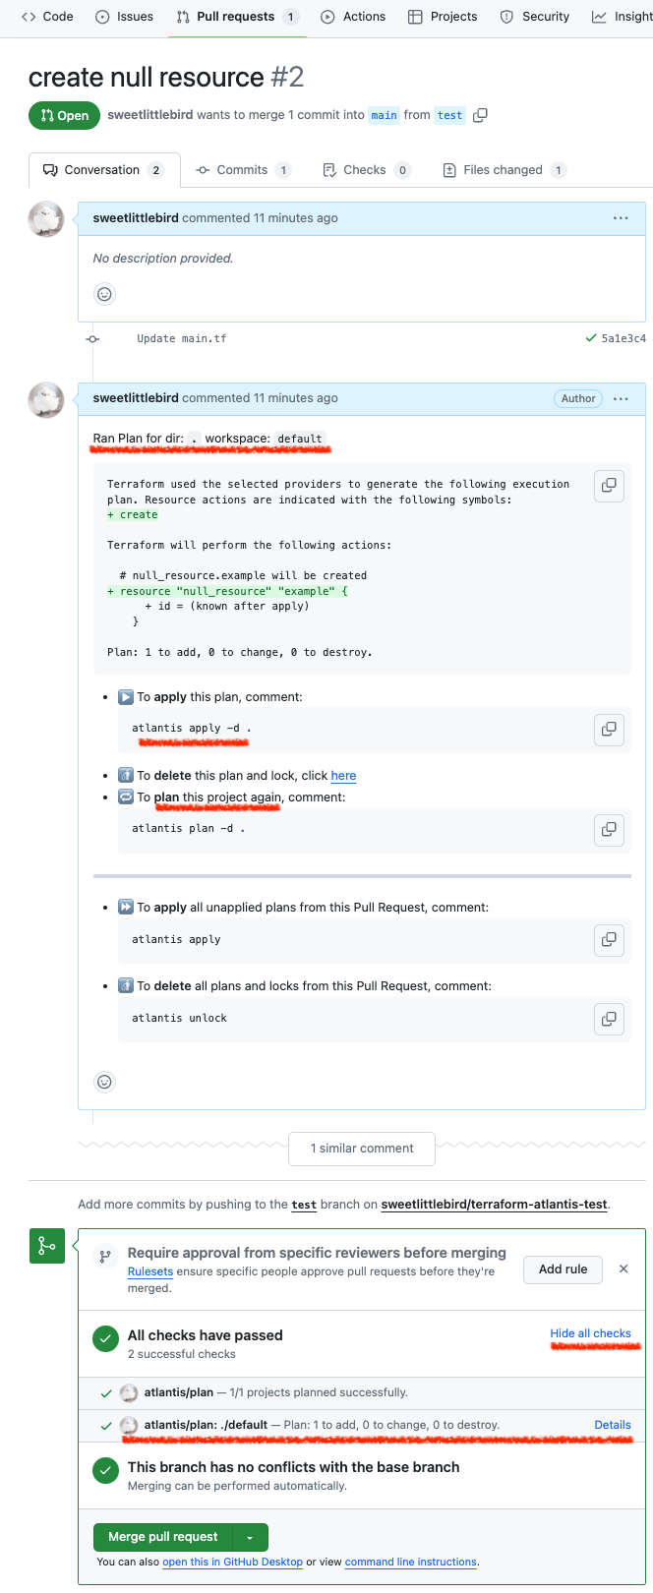Go to the Actions tab
This screenshot has height=1593, width=653.
353,17
